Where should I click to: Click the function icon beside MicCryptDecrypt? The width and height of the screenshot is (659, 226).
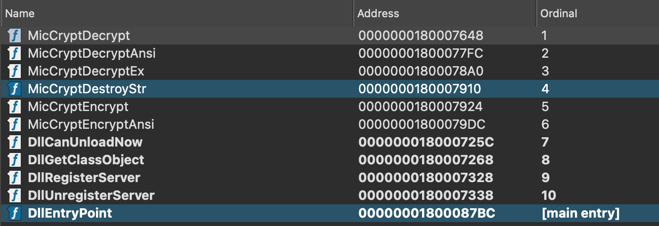pyautogui.click(x=14, y=36)
